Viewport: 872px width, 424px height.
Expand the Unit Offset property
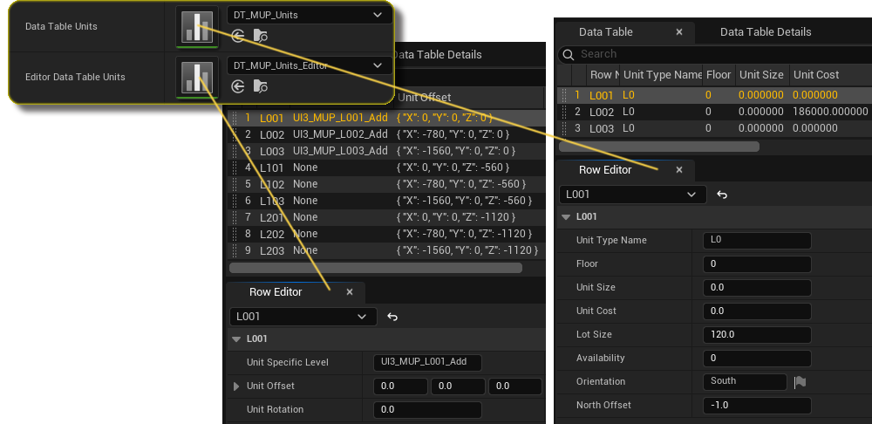coord(236,386)
